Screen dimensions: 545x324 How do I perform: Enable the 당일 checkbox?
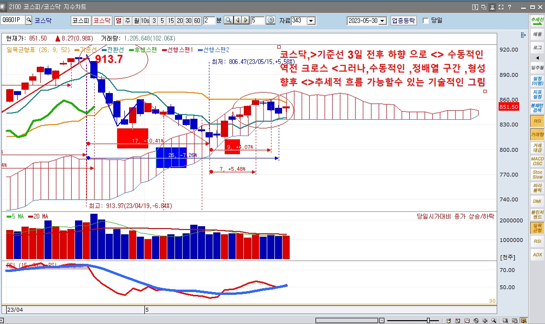tap(426, 21)
